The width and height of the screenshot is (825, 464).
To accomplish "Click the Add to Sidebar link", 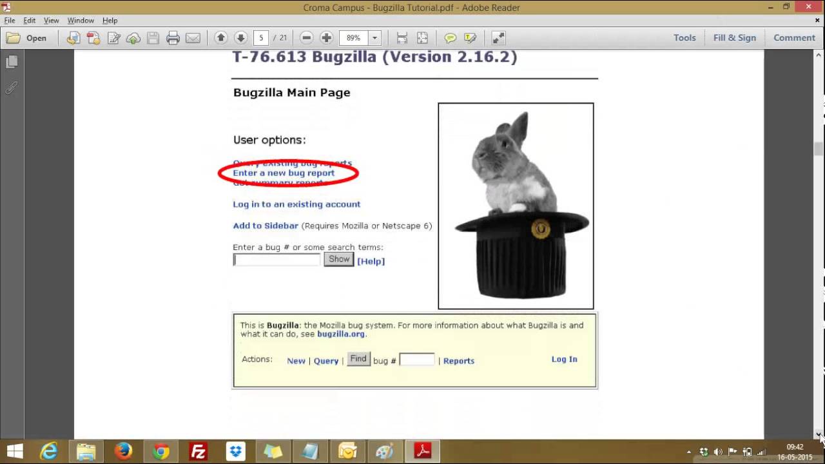I will (266, 226).
